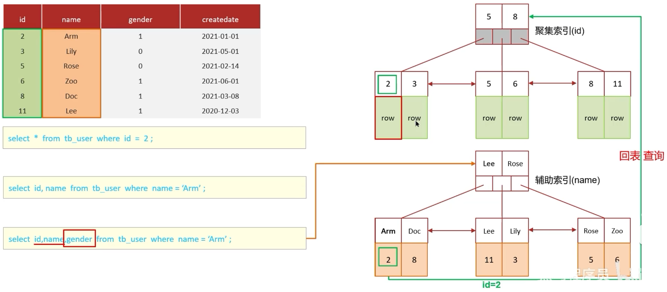Click leaf key 'Zoo' in the secondary index

[617, 231]
